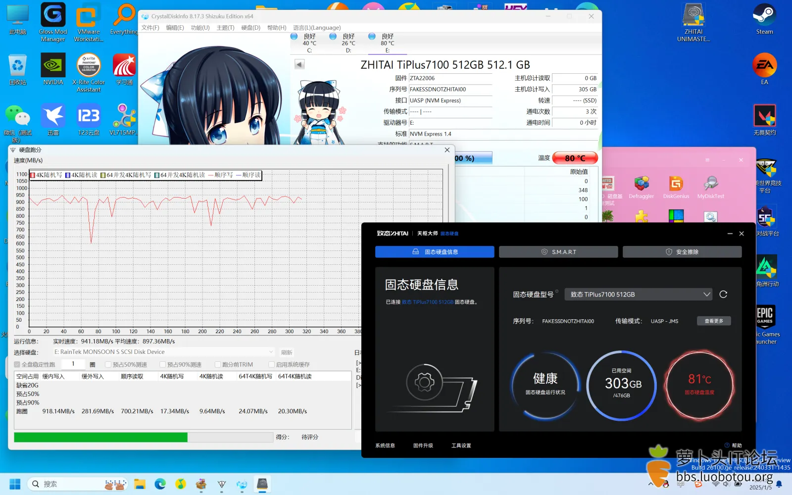This screenshot has width=792, height=495.
Task: Launch Steam from the desktop
Action: click(x=764, y=20)
